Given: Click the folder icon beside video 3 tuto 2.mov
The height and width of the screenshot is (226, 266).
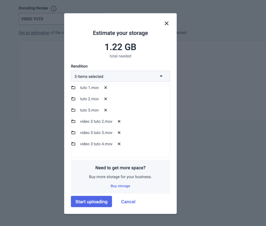Looking at the screenshot, I should (x=74, y=121).
